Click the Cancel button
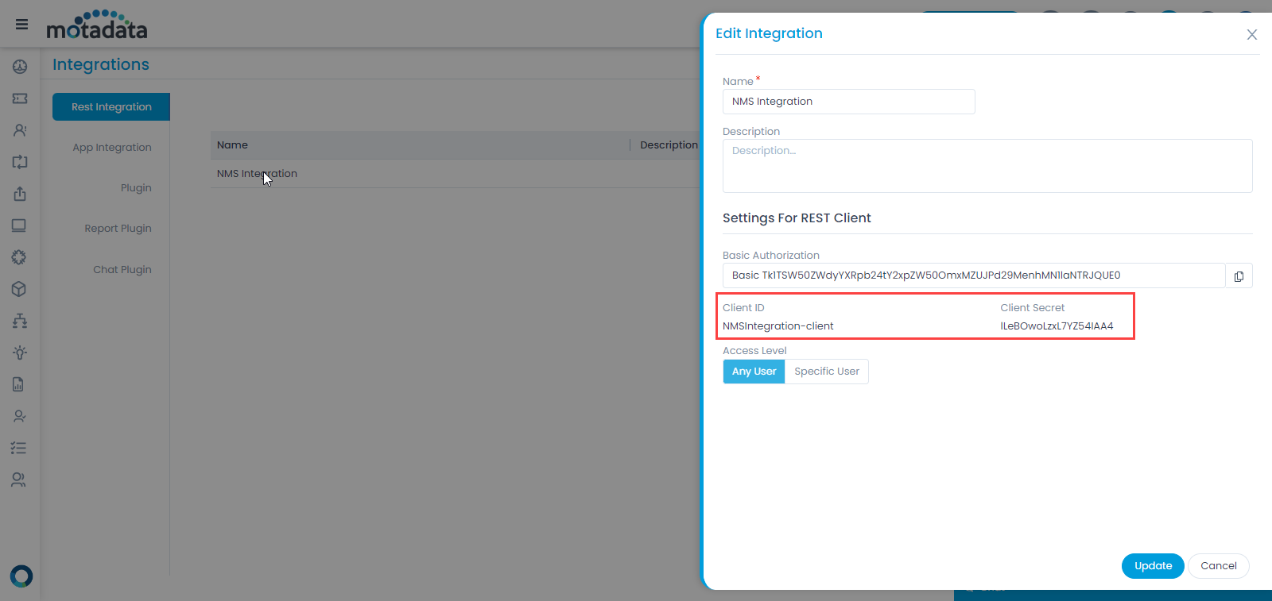The image size is (1272, 601). 1219,566
